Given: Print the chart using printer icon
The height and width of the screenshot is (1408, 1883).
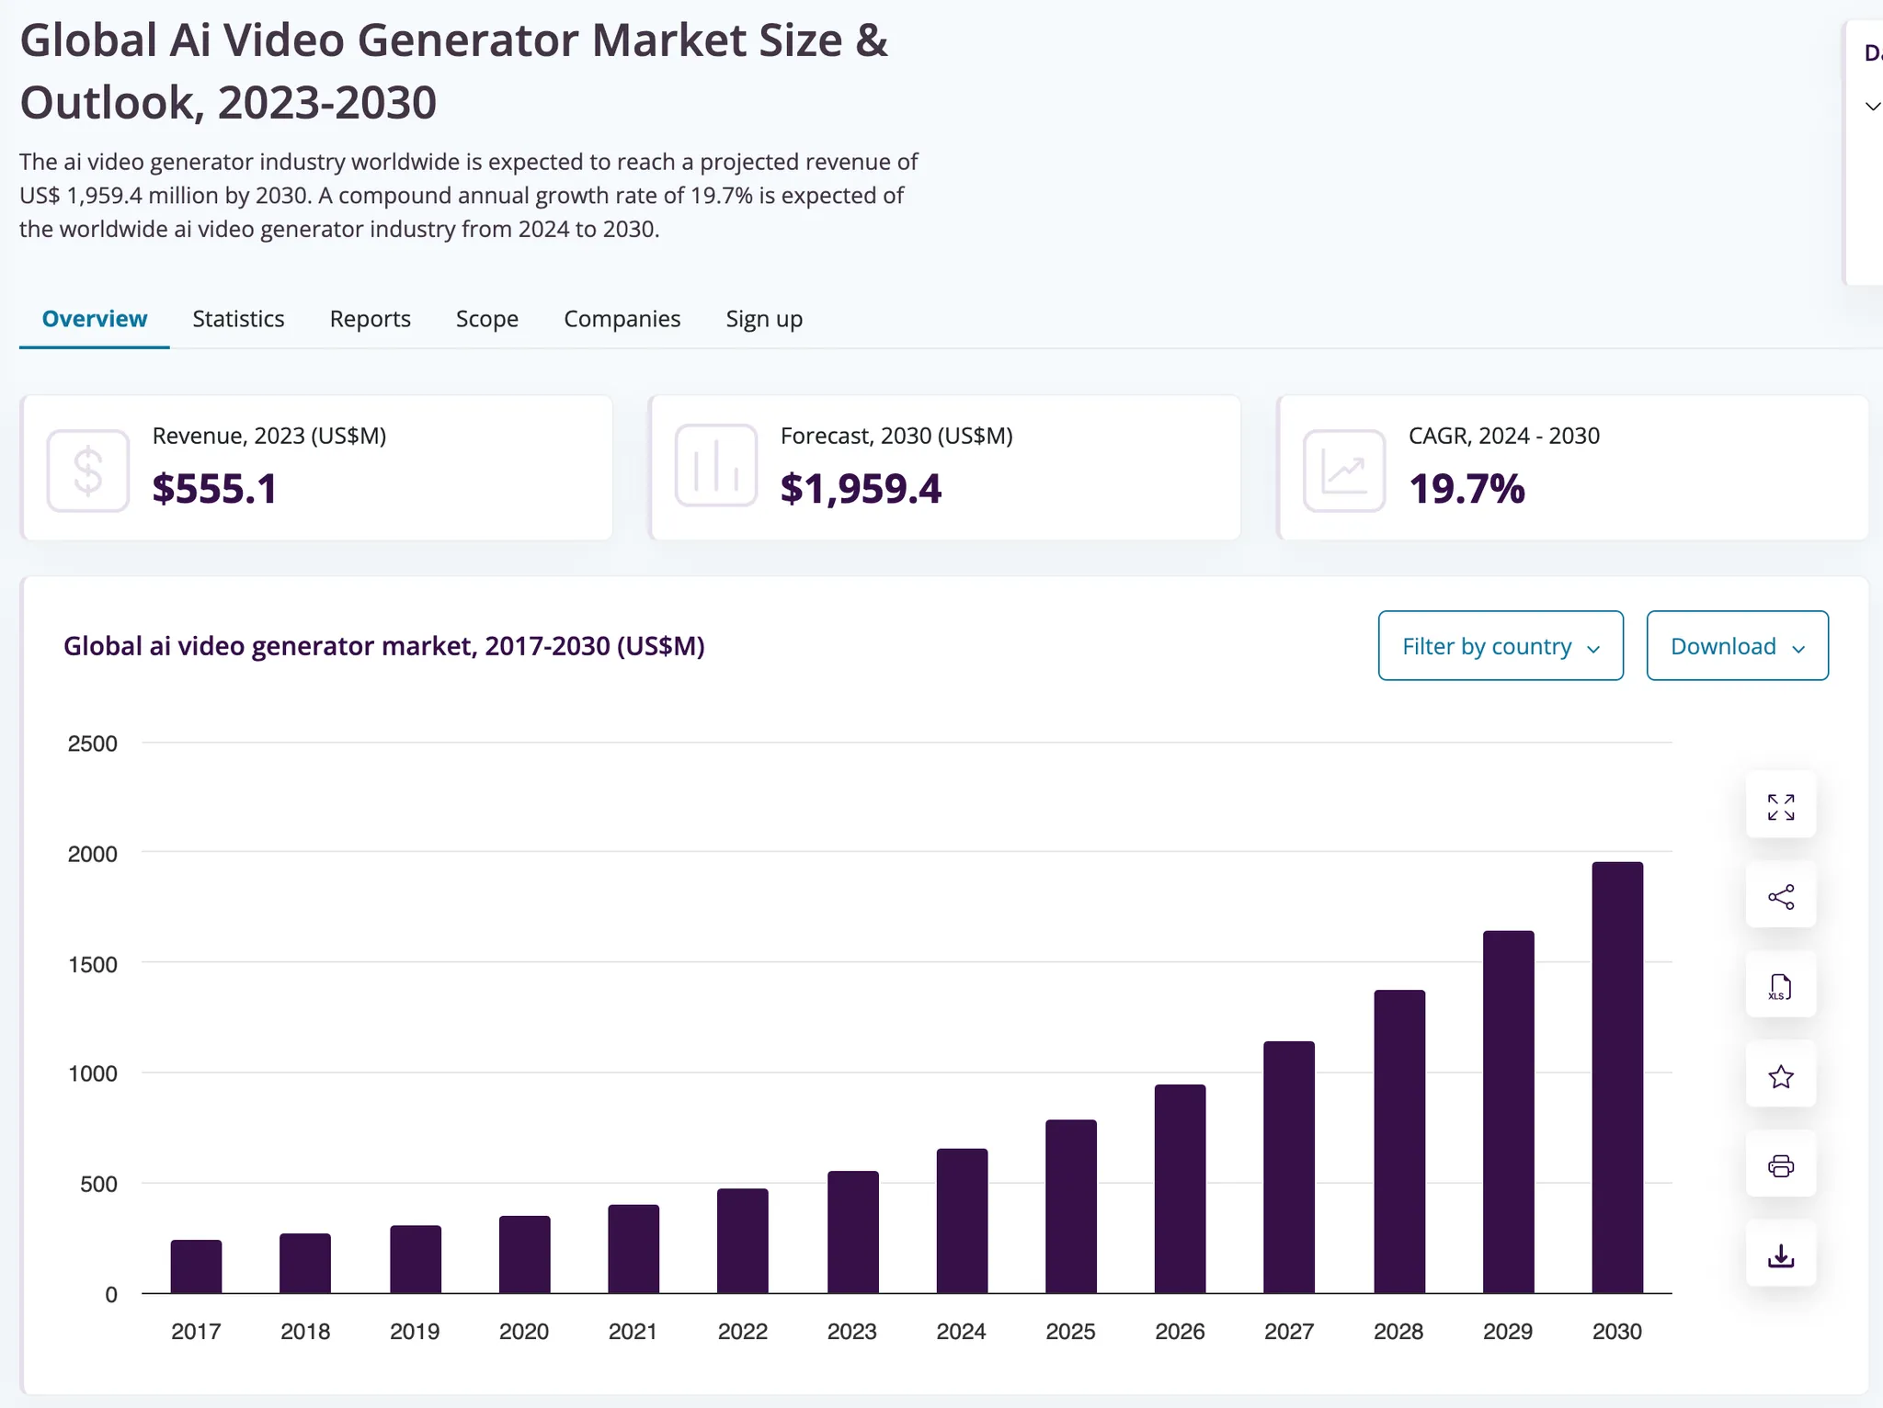Looking at the screenshot, I should [x=1780, y=1166].
